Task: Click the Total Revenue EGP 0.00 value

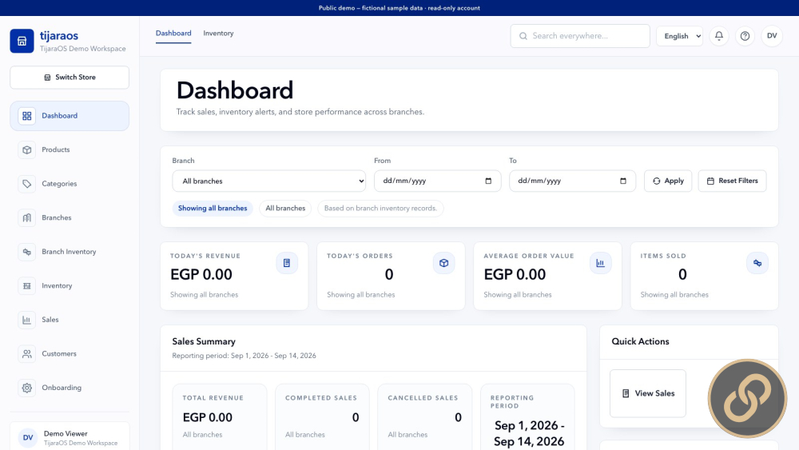Action: [208, 417]
